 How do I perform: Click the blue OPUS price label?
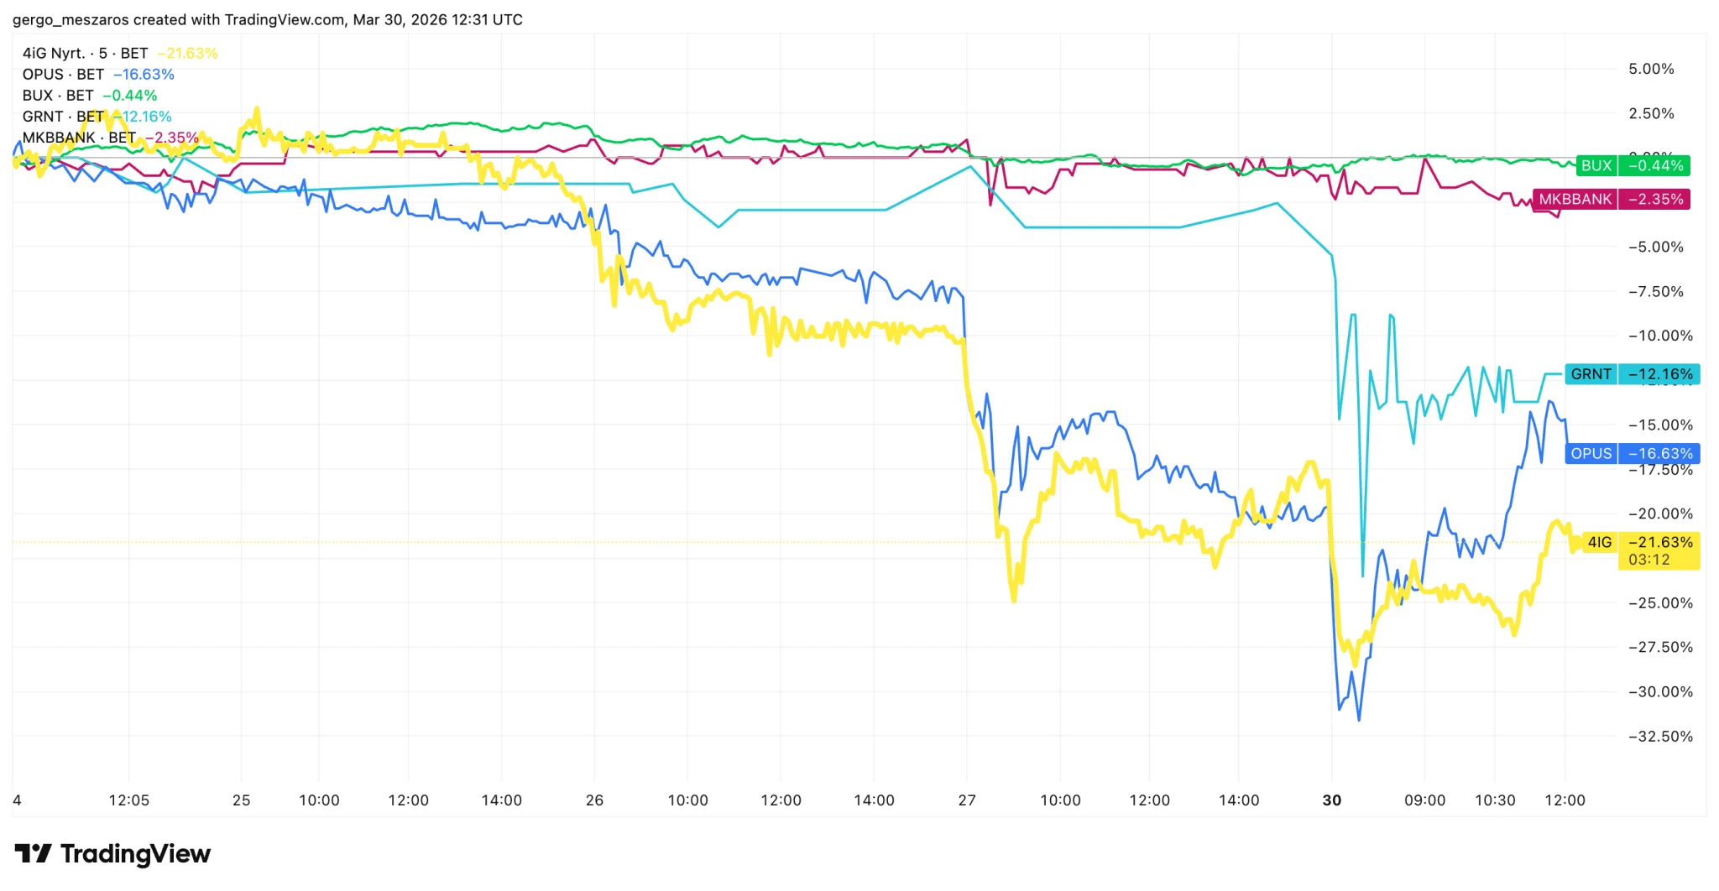[x=1632, y=454]
